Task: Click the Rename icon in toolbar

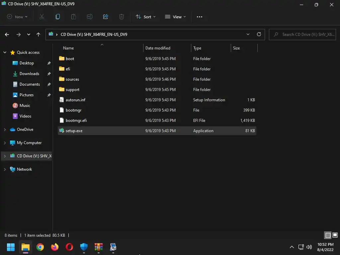Action: (x=90, y=17)
